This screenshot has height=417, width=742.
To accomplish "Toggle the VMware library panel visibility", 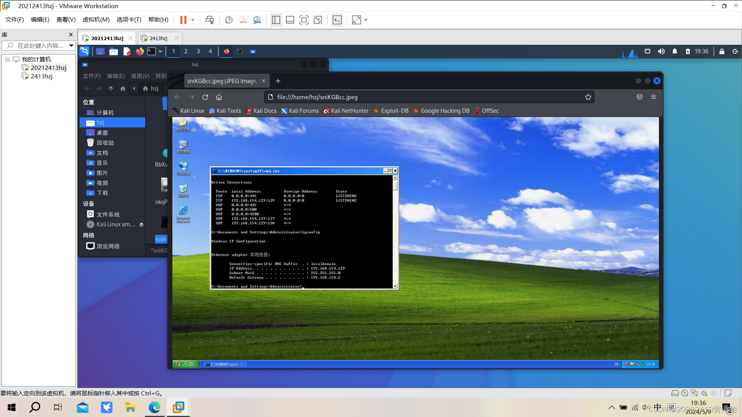I will pos(276,20).
